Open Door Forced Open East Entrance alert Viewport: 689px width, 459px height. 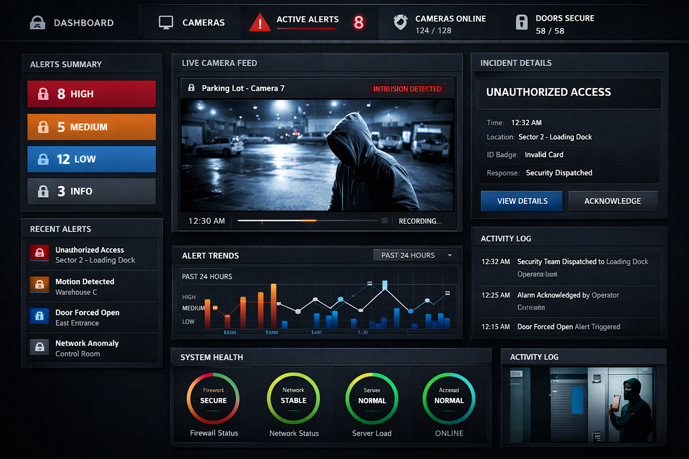tap(93, 317)
